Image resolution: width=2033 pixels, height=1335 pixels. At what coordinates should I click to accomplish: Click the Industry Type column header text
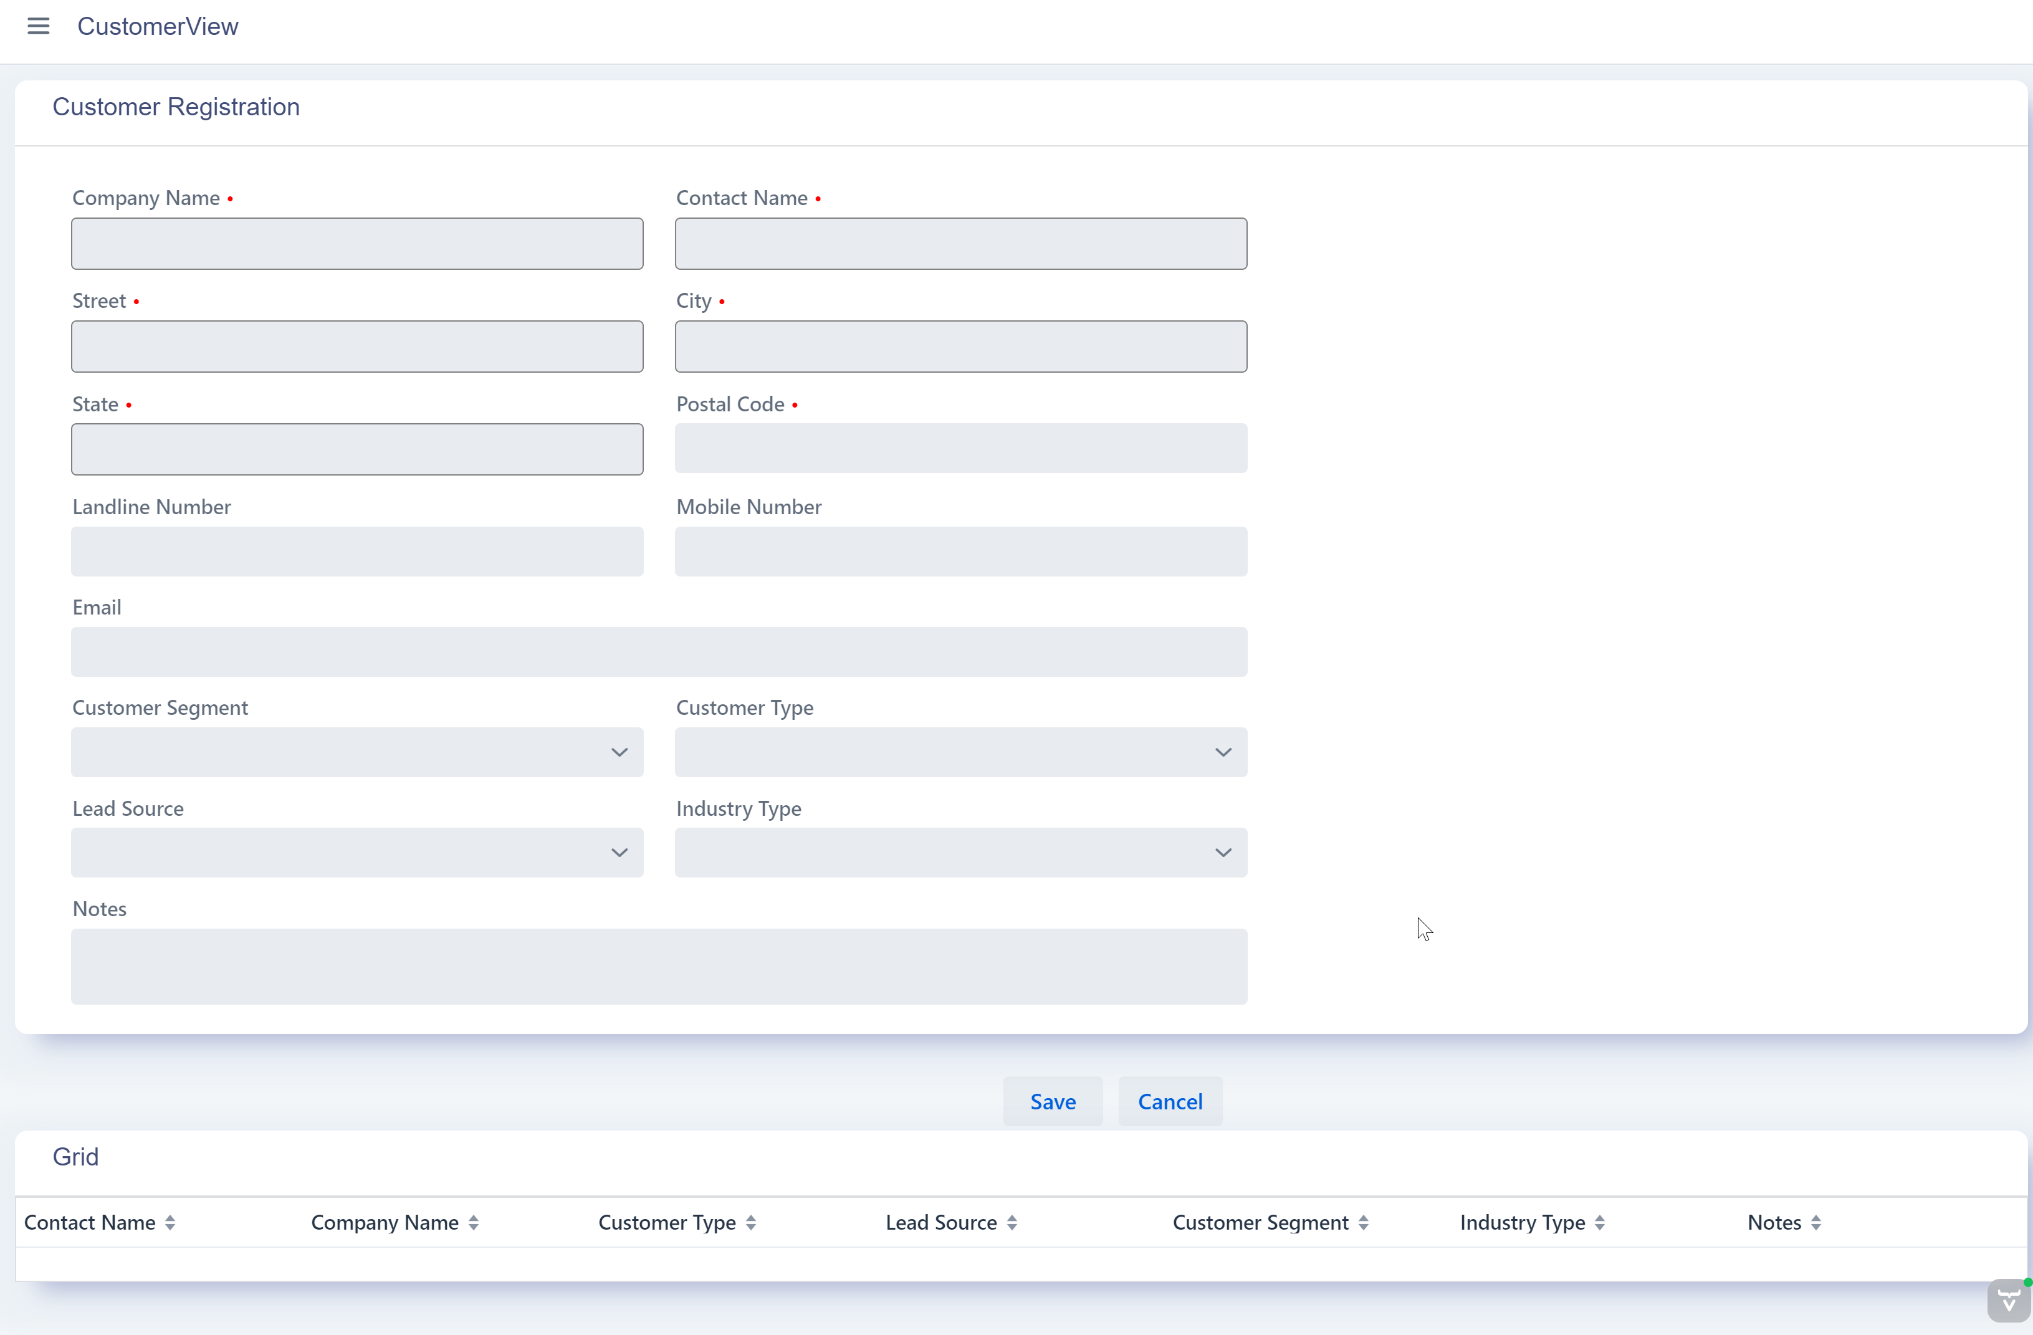1522,1222
